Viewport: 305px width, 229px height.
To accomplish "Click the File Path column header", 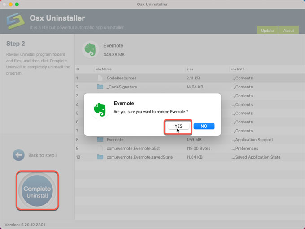I will click(x=237, y=69).
